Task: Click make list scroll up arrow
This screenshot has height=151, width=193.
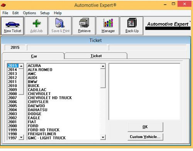Action: [103, 66]
